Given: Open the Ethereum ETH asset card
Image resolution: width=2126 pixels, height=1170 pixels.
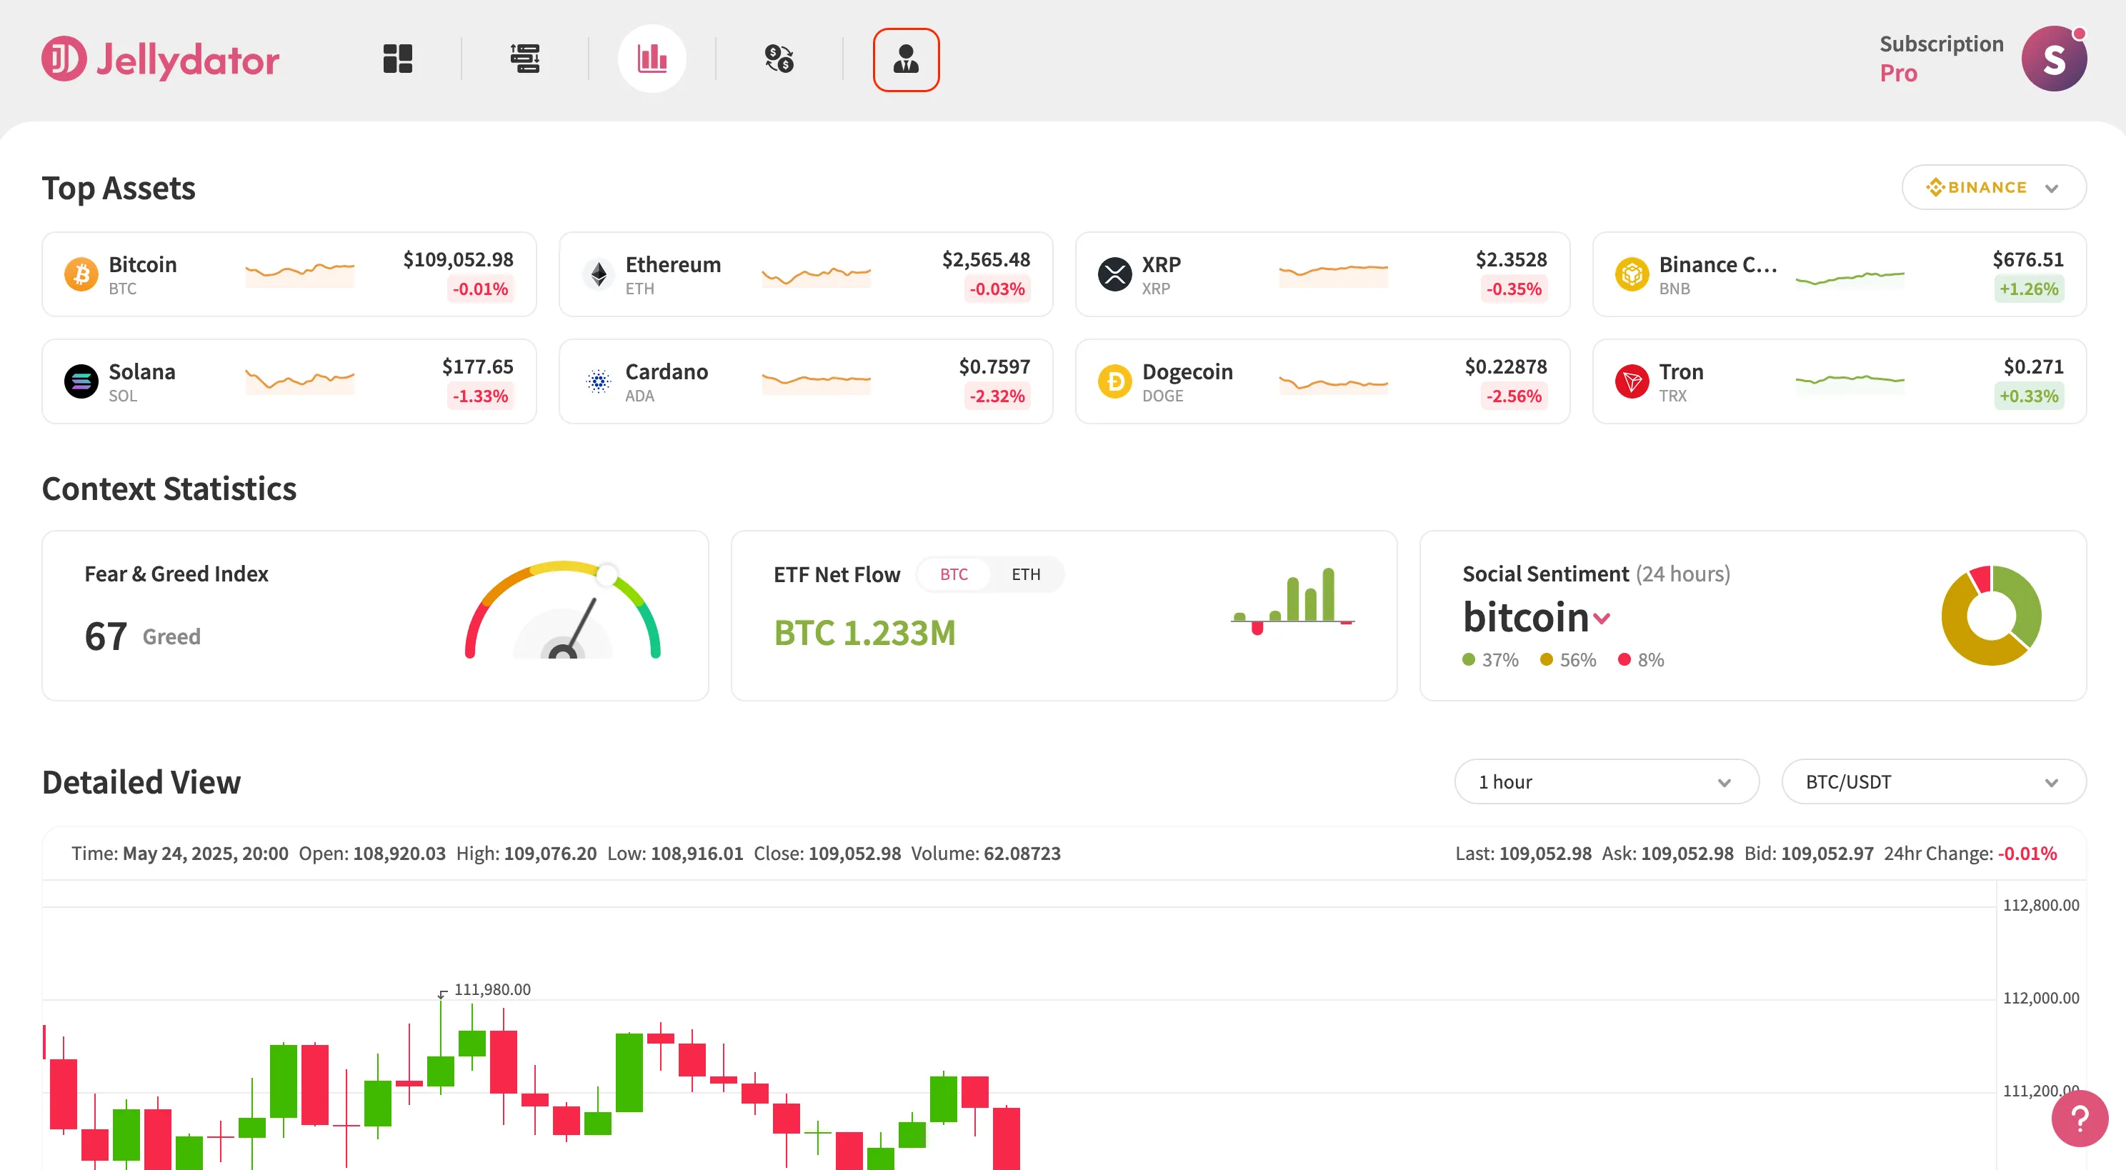Looking at the screenshot, I should click(806, 274).
